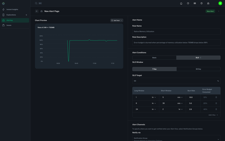Open Explorations in the sidebar
Image resolution: width=225 pixels, height=141 pixels.
[x=11, y=15]
